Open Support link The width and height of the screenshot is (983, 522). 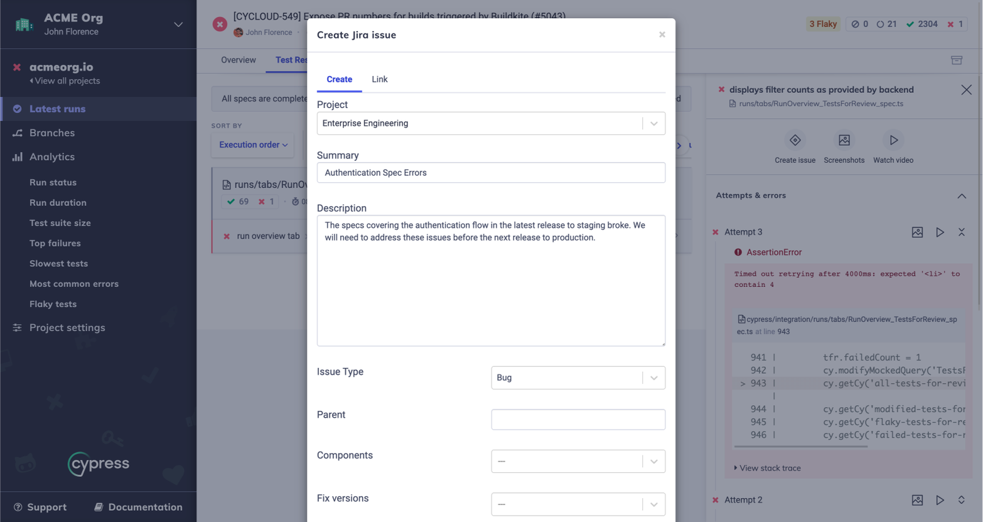(x=41, y=507)
